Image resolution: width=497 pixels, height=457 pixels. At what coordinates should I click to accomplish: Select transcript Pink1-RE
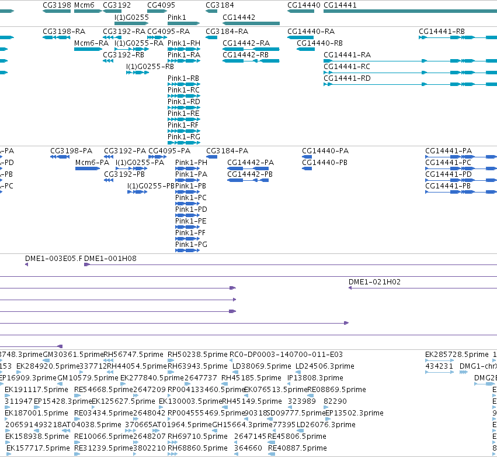tap(183, 114)
